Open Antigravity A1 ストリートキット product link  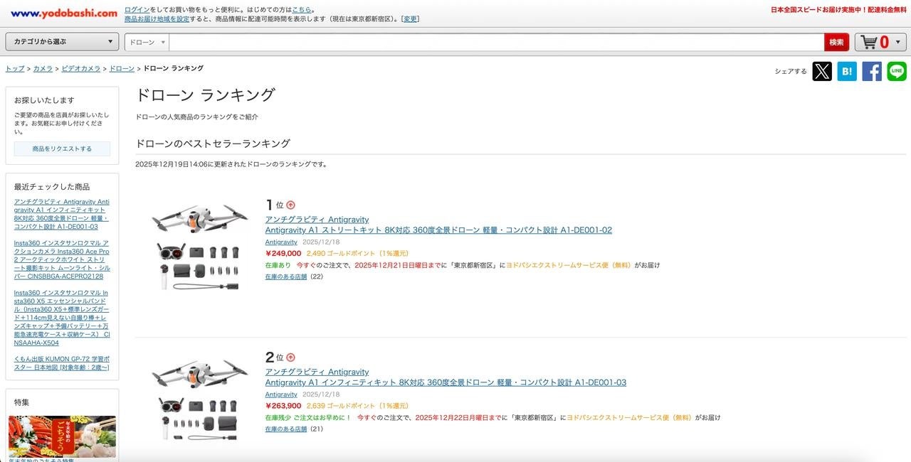[438, 230]
